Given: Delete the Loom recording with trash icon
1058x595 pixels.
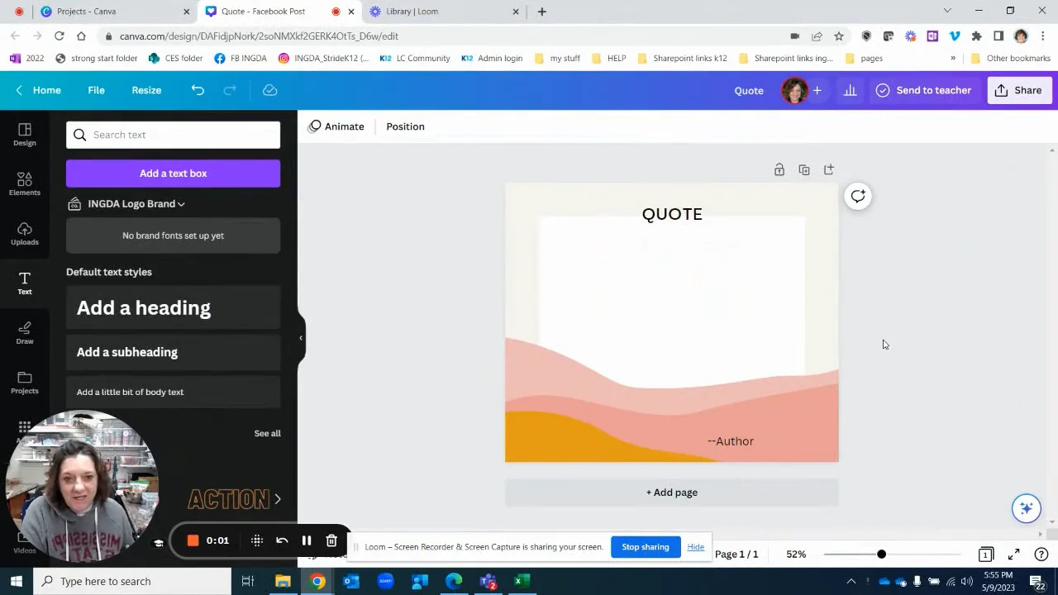Looking at the screenshot, I should pos(331,540).
